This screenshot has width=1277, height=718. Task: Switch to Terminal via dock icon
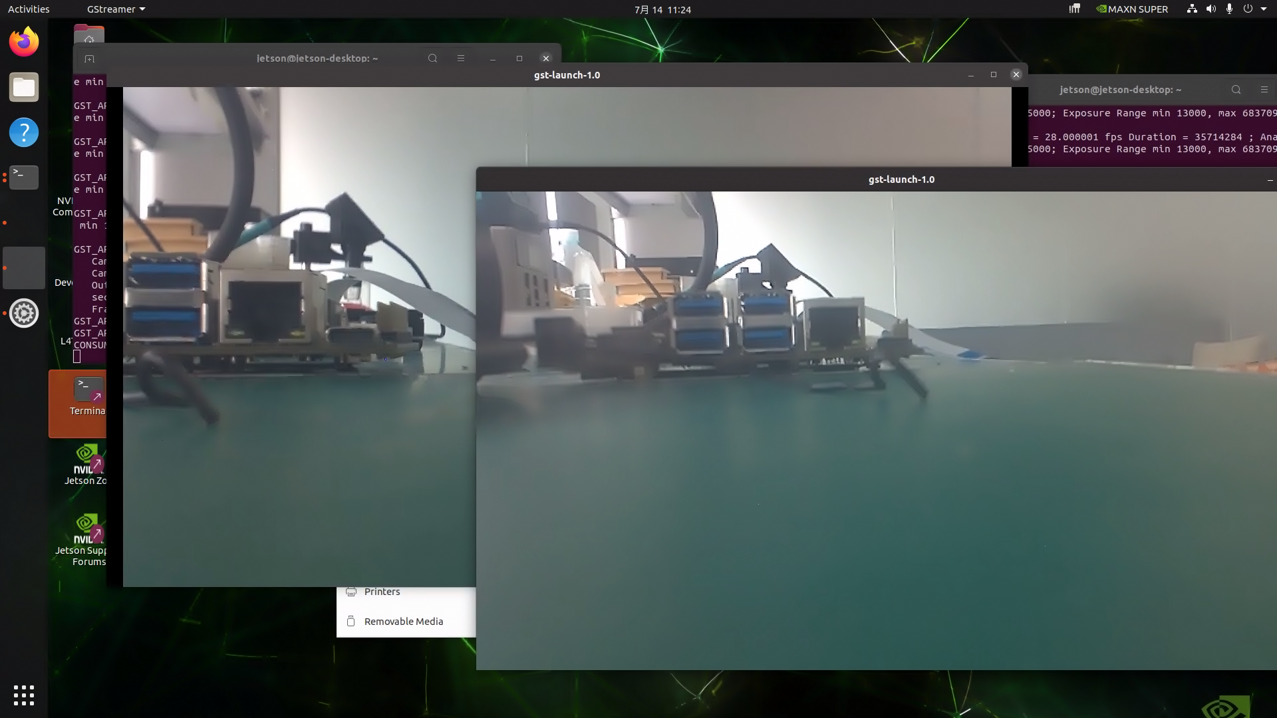(24, 178)
